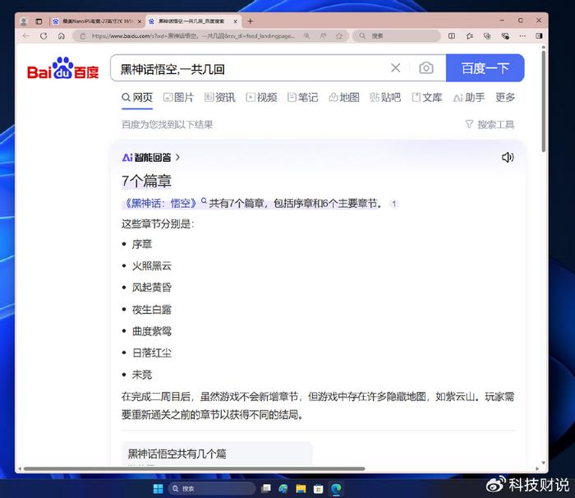575x498 pixels.
Task: Go to the 地图 tab
Action: tap(344, 97)
